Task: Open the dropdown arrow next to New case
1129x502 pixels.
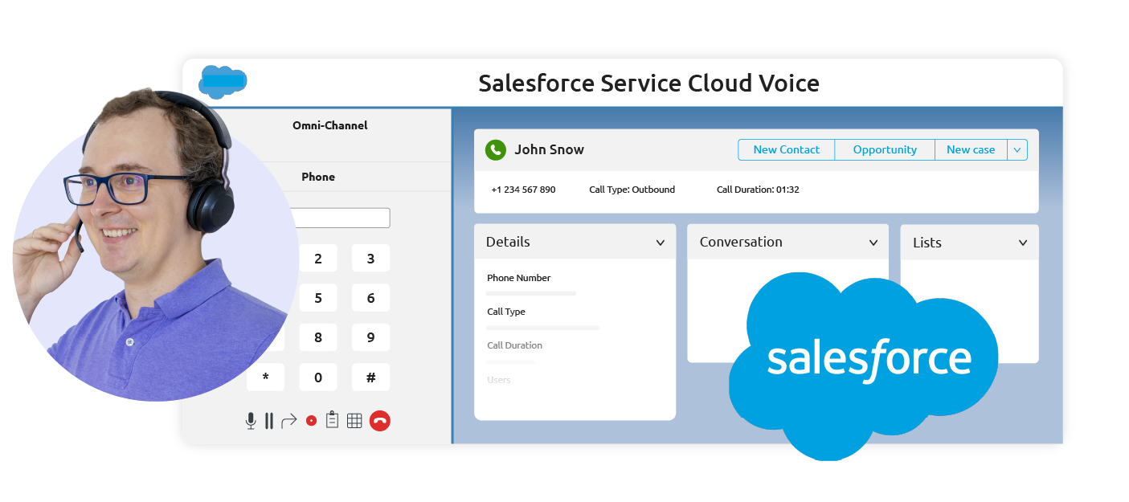Action: click(1017, 149)
